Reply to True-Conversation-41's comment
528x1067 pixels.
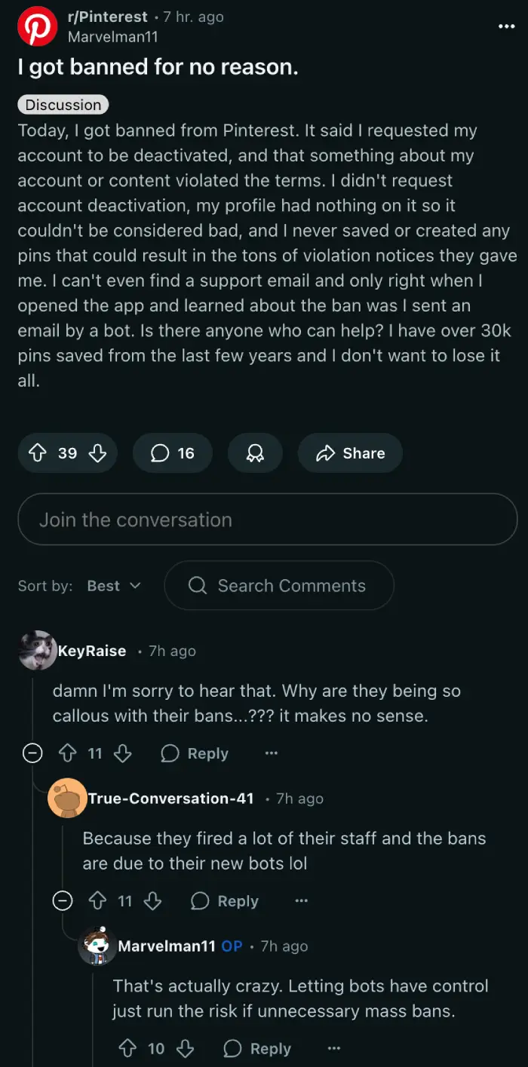coord(224,900)
